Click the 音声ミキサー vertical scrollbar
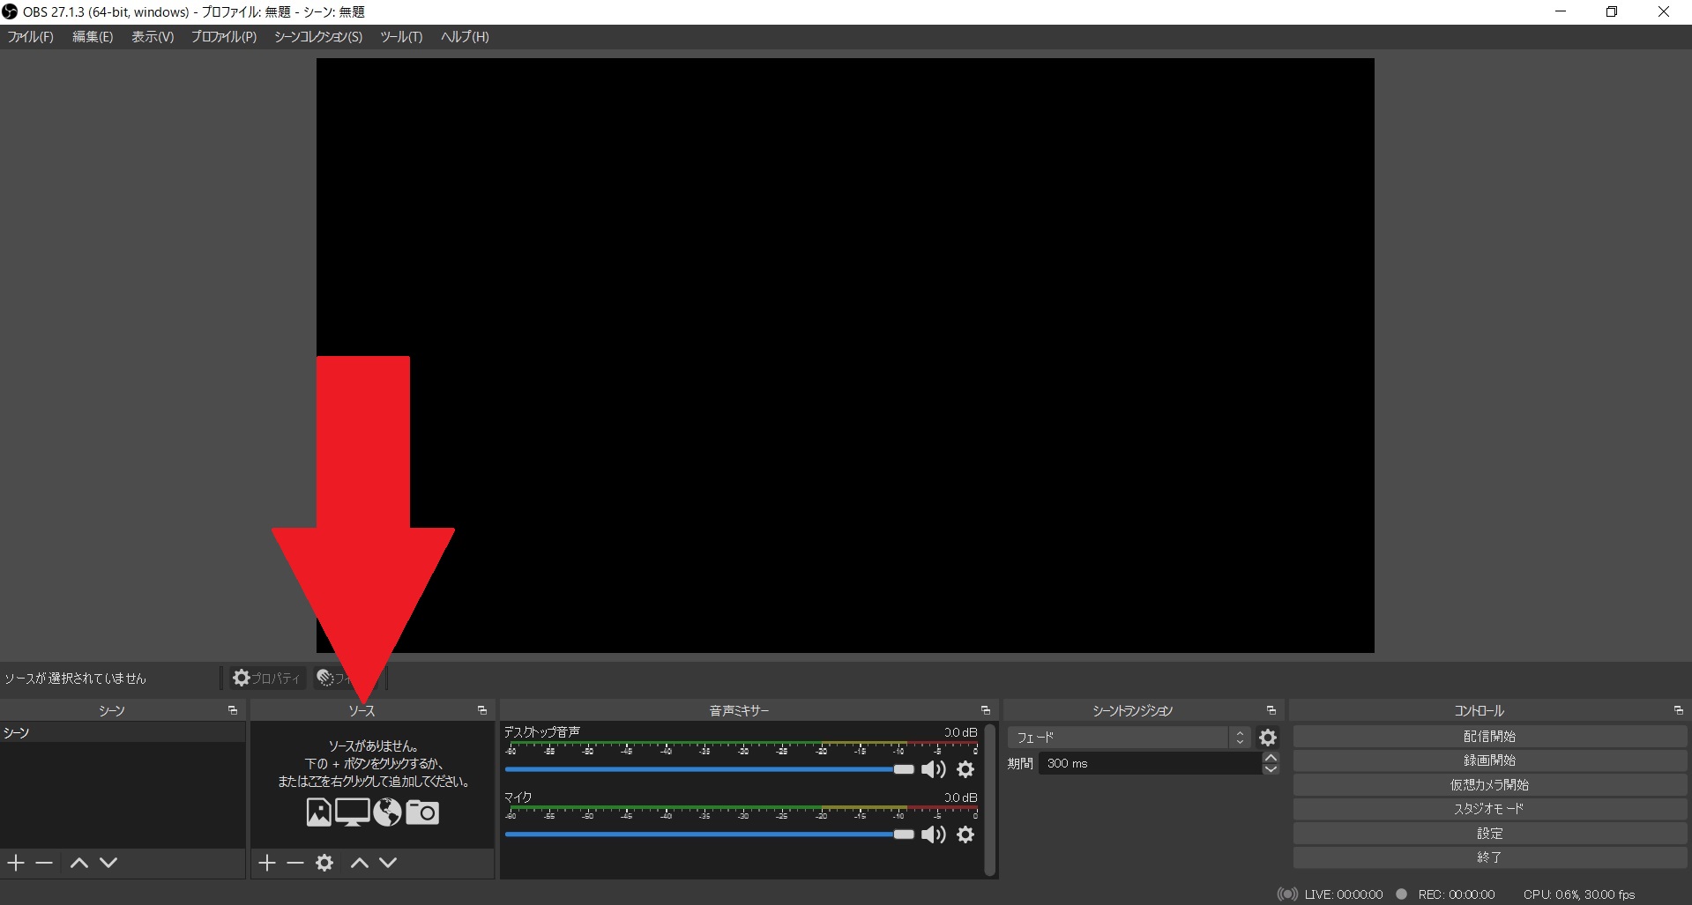 point(990,800)
